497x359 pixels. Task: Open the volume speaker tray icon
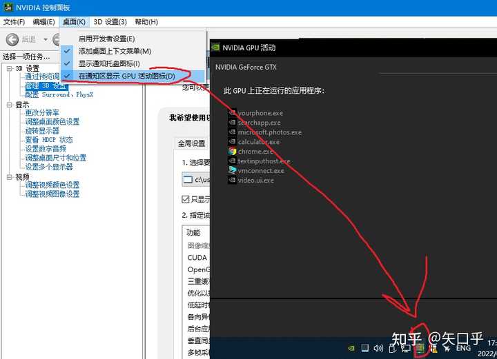378,348
